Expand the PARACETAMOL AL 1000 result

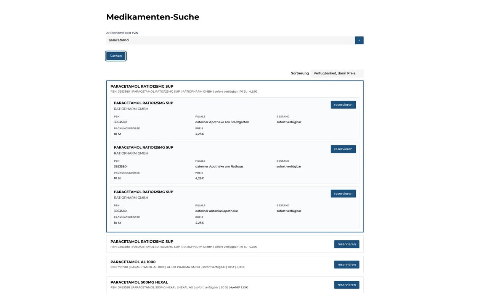pyautogui.click(x=133, y=262)
